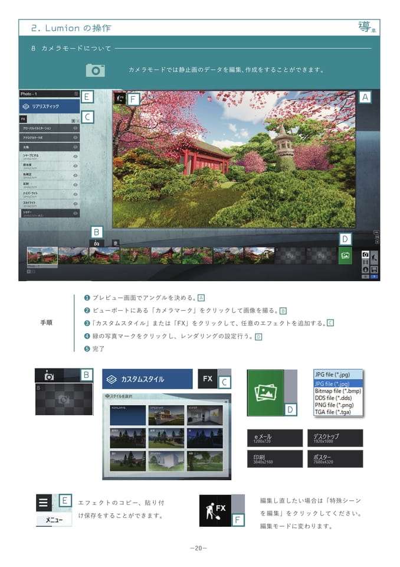Viewport: 400px width, 567px height.
Task: Switch to Movie mode film icon
Action: pyautogui.click(x=365, y=262)
